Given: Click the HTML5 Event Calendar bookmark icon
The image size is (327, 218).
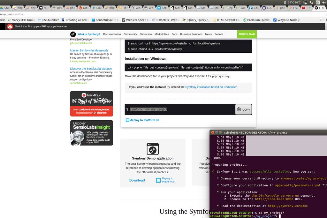Looking at the screenshot, I should coord(214,20).
